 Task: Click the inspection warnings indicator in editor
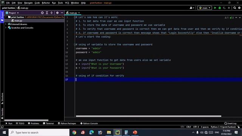click(229, 18)
